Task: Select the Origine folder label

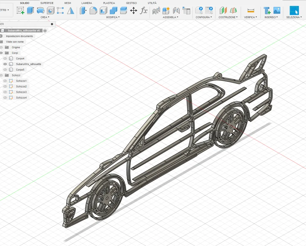Action: 16,47
